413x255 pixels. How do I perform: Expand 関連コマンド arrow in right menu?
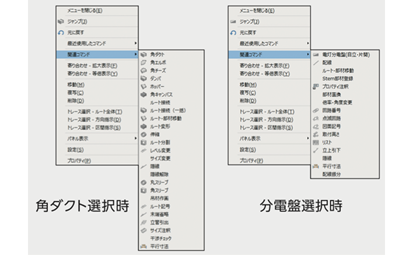(307, 54)
